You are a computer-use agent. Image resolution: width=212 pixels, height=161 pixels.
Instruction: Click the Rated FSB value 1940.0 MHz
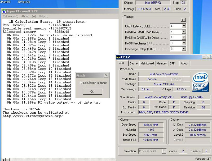[x=151, y=140]
